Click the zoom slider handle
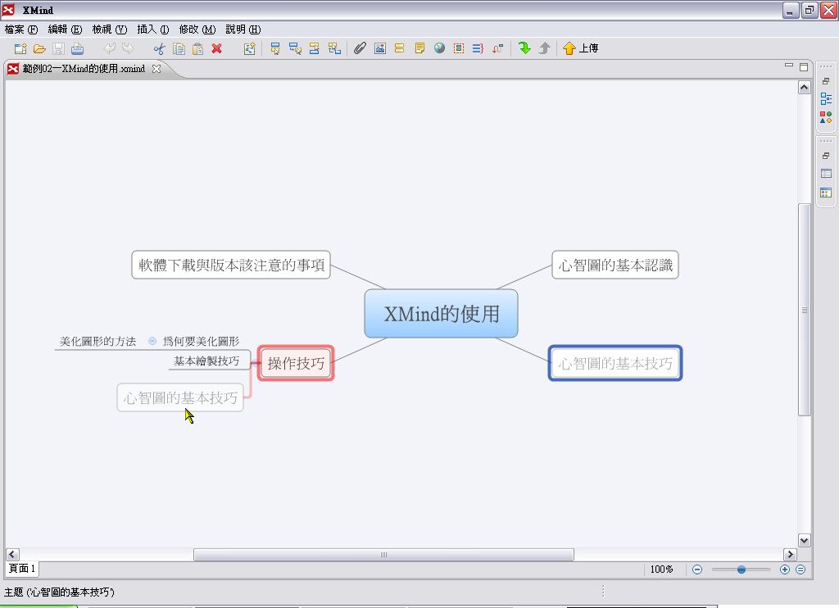 pyautogui.click(x=741, y=569)
